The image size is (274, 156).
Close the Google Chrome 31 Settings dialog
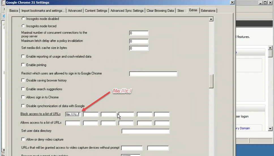click(x=232, y=3)
